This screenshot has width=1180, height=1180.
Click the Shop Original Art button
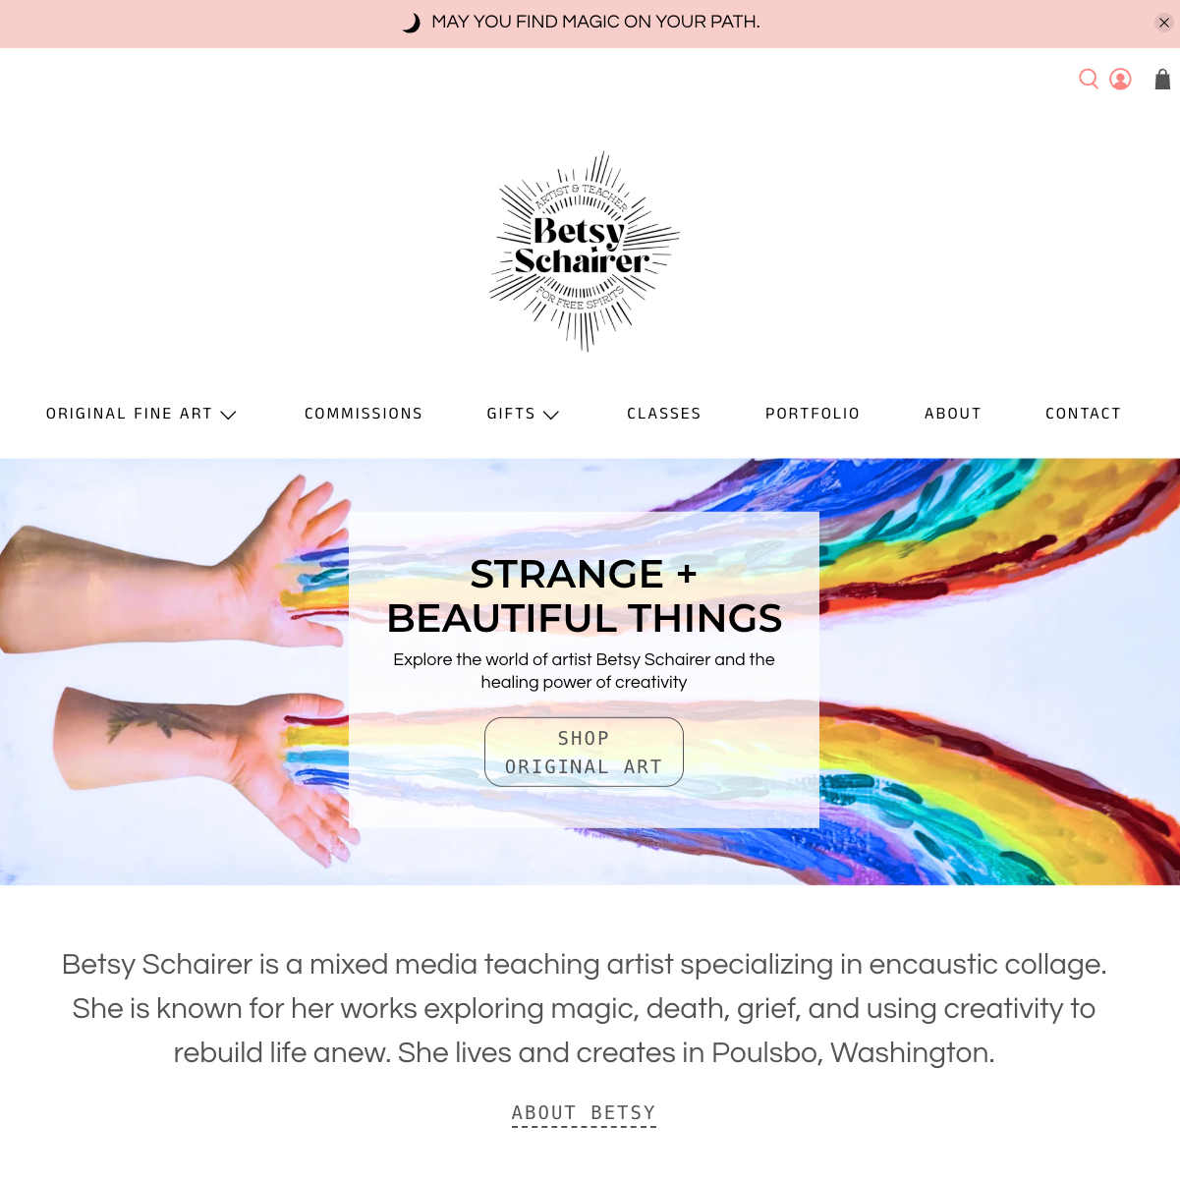pos(584,752)
